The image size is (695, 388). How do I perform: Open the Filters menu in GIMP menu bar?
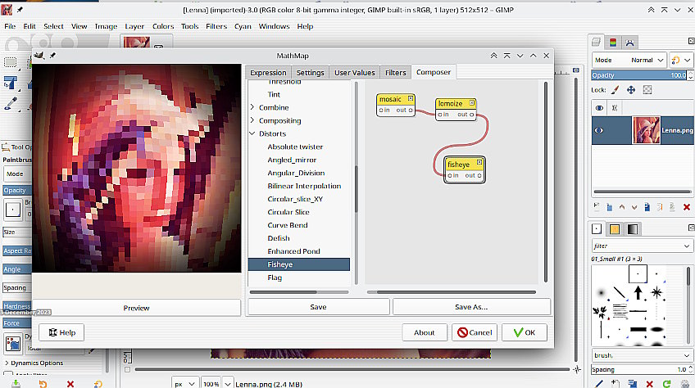pyautogui.click(x=216, y=26)
